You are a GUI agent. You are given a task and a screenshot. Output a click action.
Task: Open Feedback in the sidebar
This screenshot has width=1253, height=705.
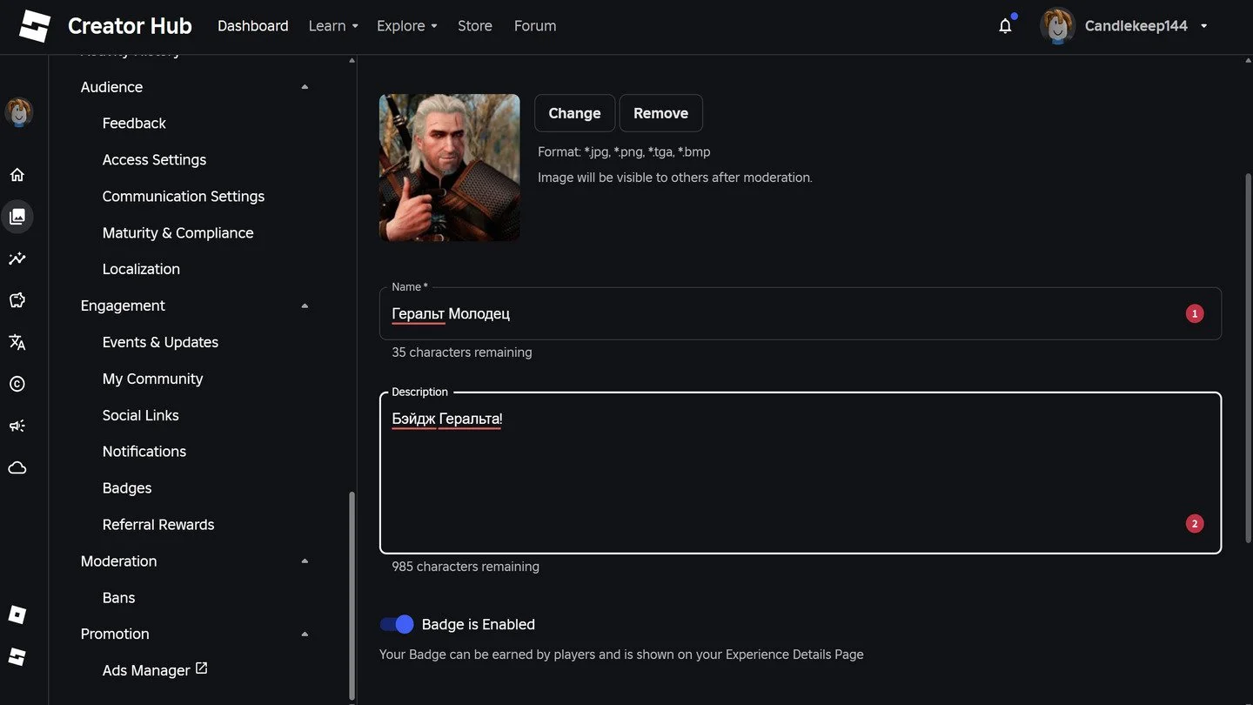[134, 124]
